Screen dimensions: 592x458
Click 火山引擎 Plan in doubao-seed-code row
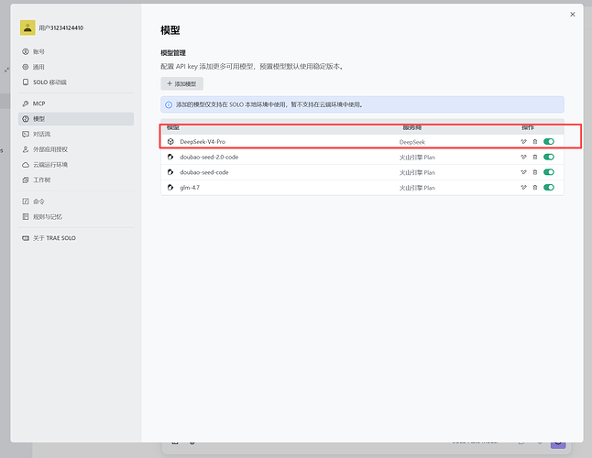pyautogui.click(x=417, y=172)
